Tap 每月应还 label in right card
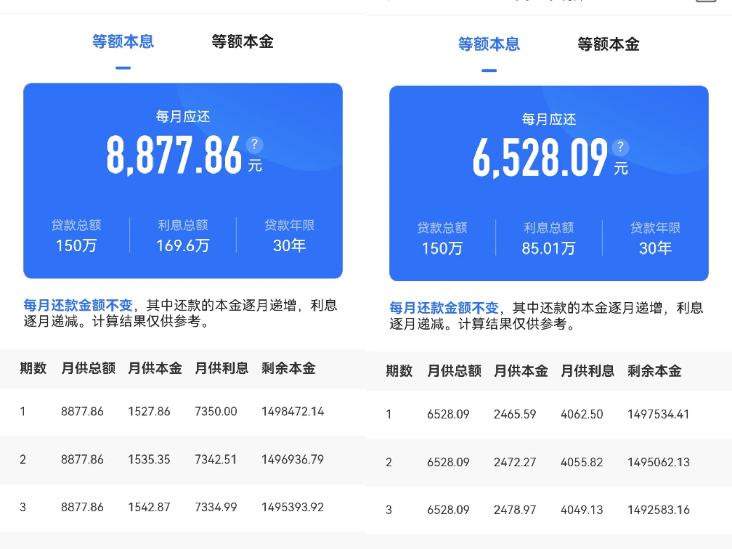 point(549,119)
